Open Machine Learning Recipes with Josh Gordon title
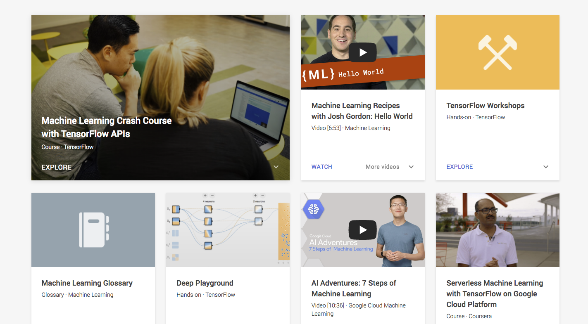 click(362, 111)
